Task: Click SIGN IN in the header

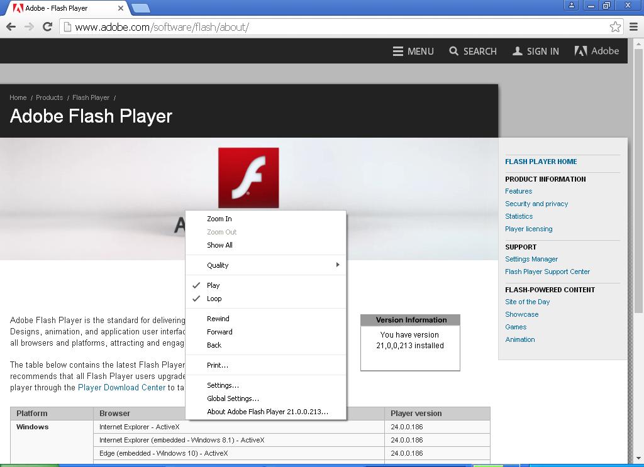Action: tap(536, 52)
